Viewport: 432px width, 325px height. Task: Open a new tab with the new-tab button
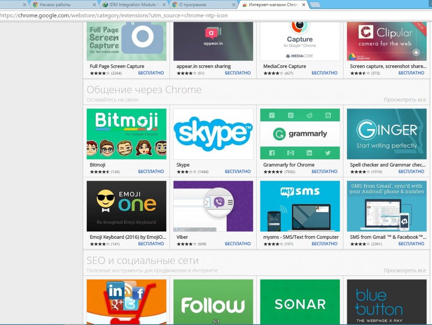pos(315,5)
